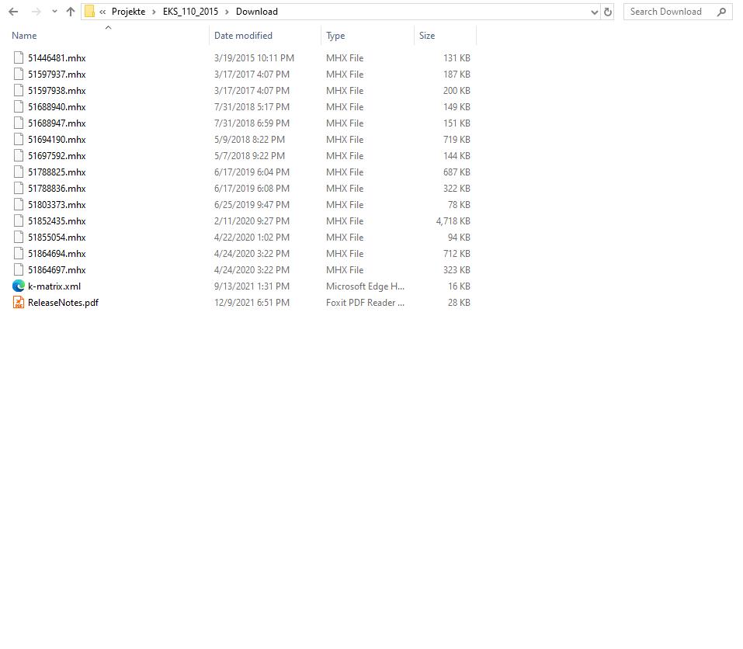743x649 pixels.
Task: Select the file name 51788825.mhx
Action: pyautogui.click(x=57, y=172)
